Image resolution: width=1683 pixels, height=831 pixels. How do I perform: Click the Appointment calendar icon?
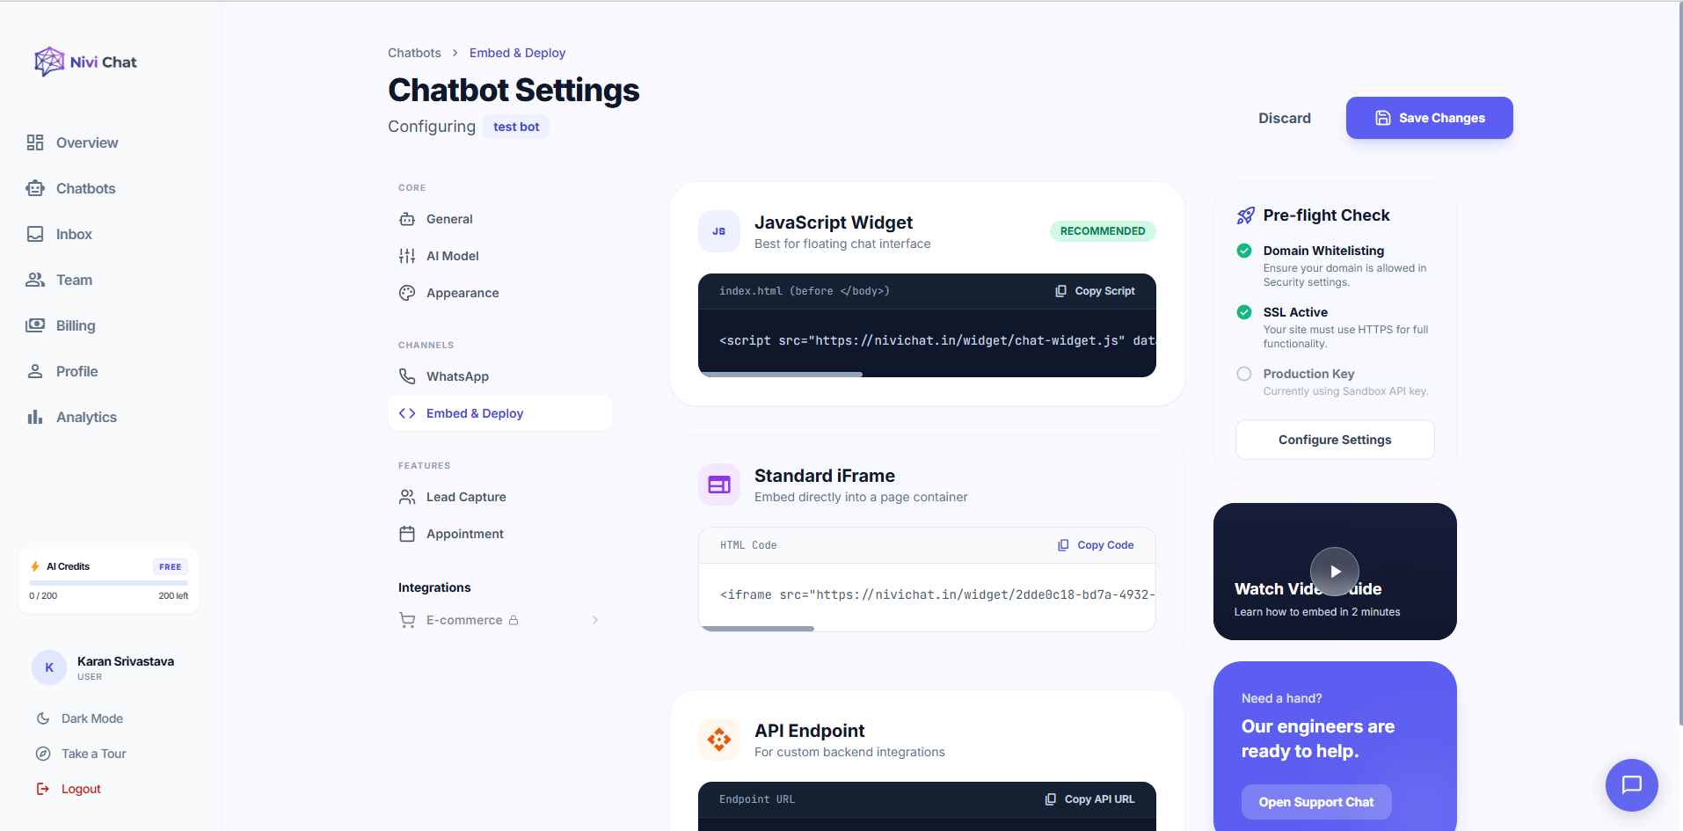point(407,534)
